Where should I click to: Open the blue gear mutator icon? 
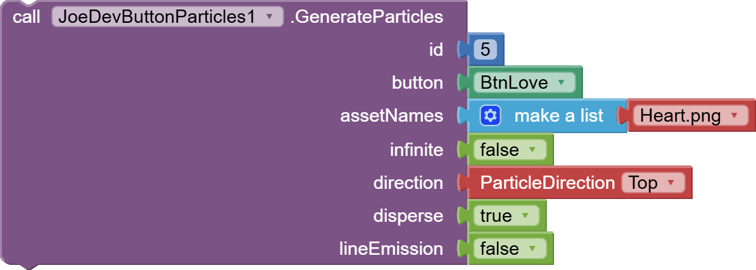[x=491, y=116]
